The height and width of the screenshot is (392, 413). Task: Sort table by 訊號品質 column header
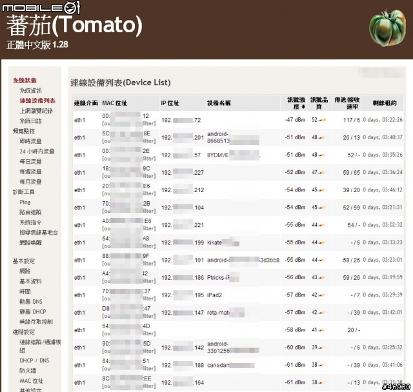tap(319, 103)
